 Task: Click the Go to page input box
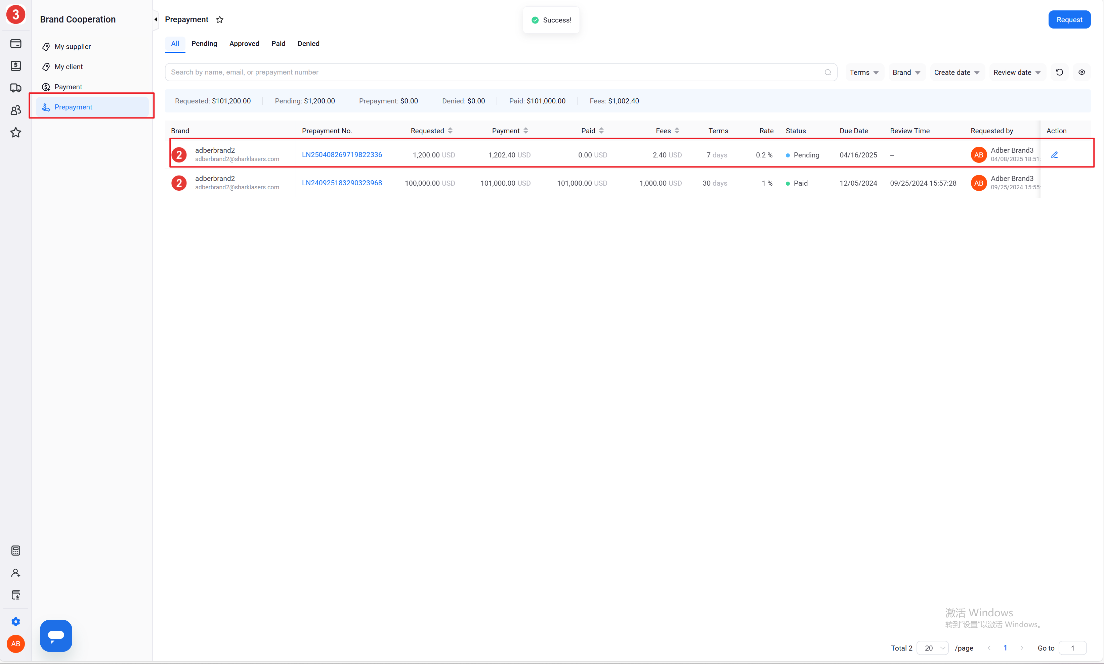(1072, 648)
